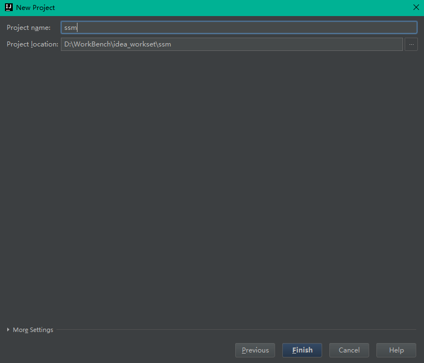424x363 pixels.
Task: Cancel the new project wizard
Action: click(349, 350)
